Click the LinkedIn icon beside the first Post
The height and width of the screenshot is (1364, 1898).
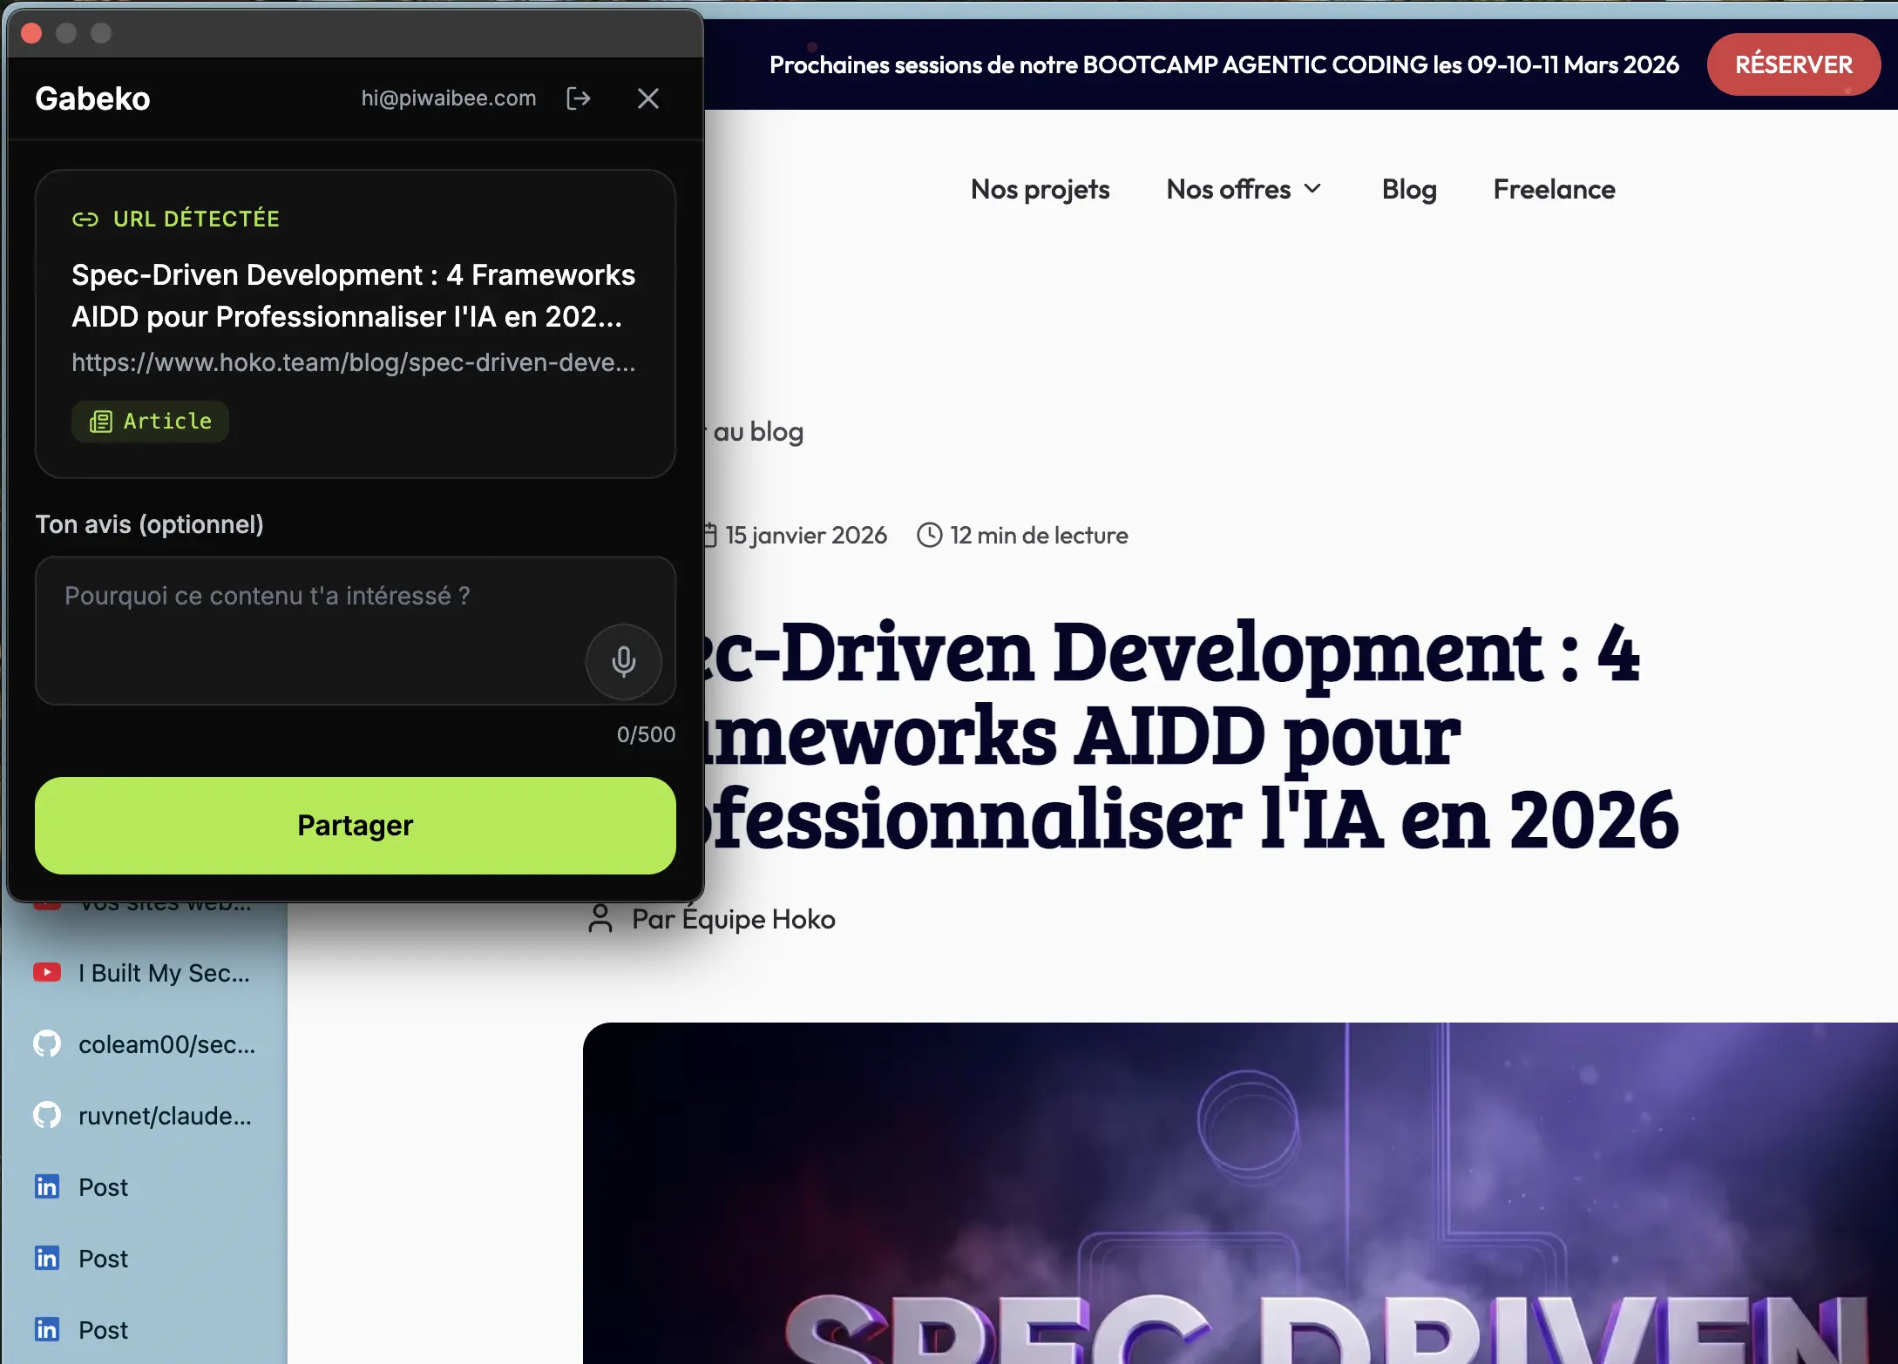coord(46,1186)
